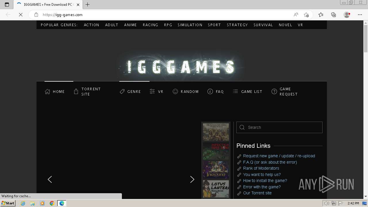Select Infection Free Zone thumbnail
Screen dimensions: 368x207
tap(216, 151)
